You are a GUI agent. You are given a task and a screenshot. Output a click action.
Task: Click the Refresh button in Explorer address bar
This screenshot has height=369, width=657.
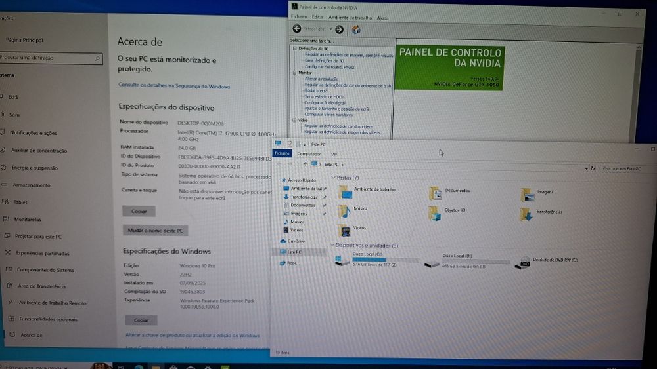point(593,168)
